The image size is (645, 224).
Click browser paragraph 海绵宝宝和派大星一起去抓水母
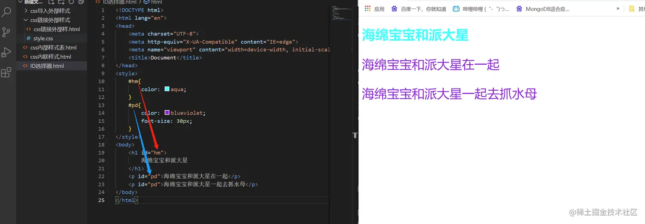(449, 93)
